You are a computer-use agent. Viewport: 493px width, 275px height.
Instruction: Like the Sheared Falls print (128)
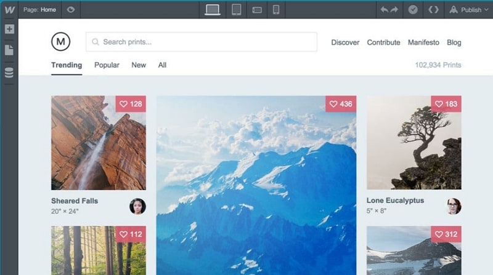pos(131,104)
